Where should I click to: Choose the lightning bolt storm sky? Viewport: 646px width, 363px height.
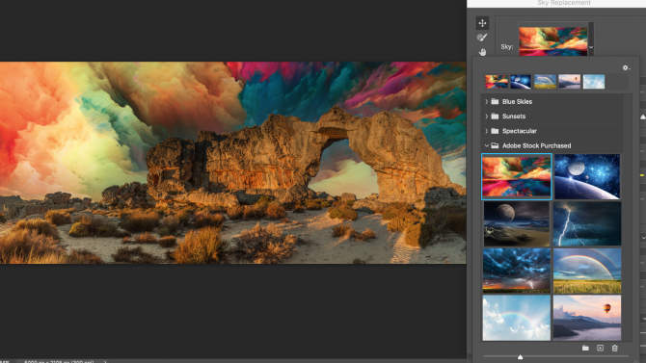(587, 223)
